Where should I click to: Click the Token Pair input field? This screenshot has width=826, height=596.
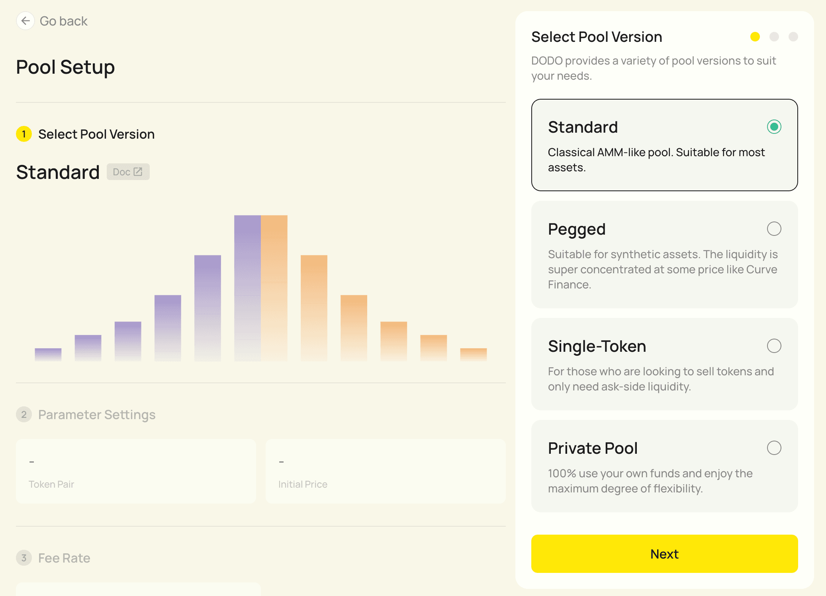tap(135, 472)
